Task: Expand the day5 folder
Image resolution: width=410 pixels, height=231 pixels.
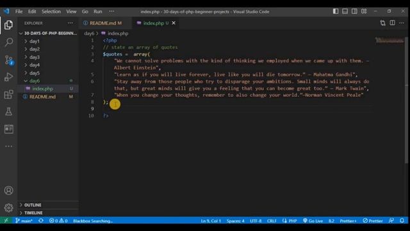Action: pyautogui.click(x=48, y=73)
